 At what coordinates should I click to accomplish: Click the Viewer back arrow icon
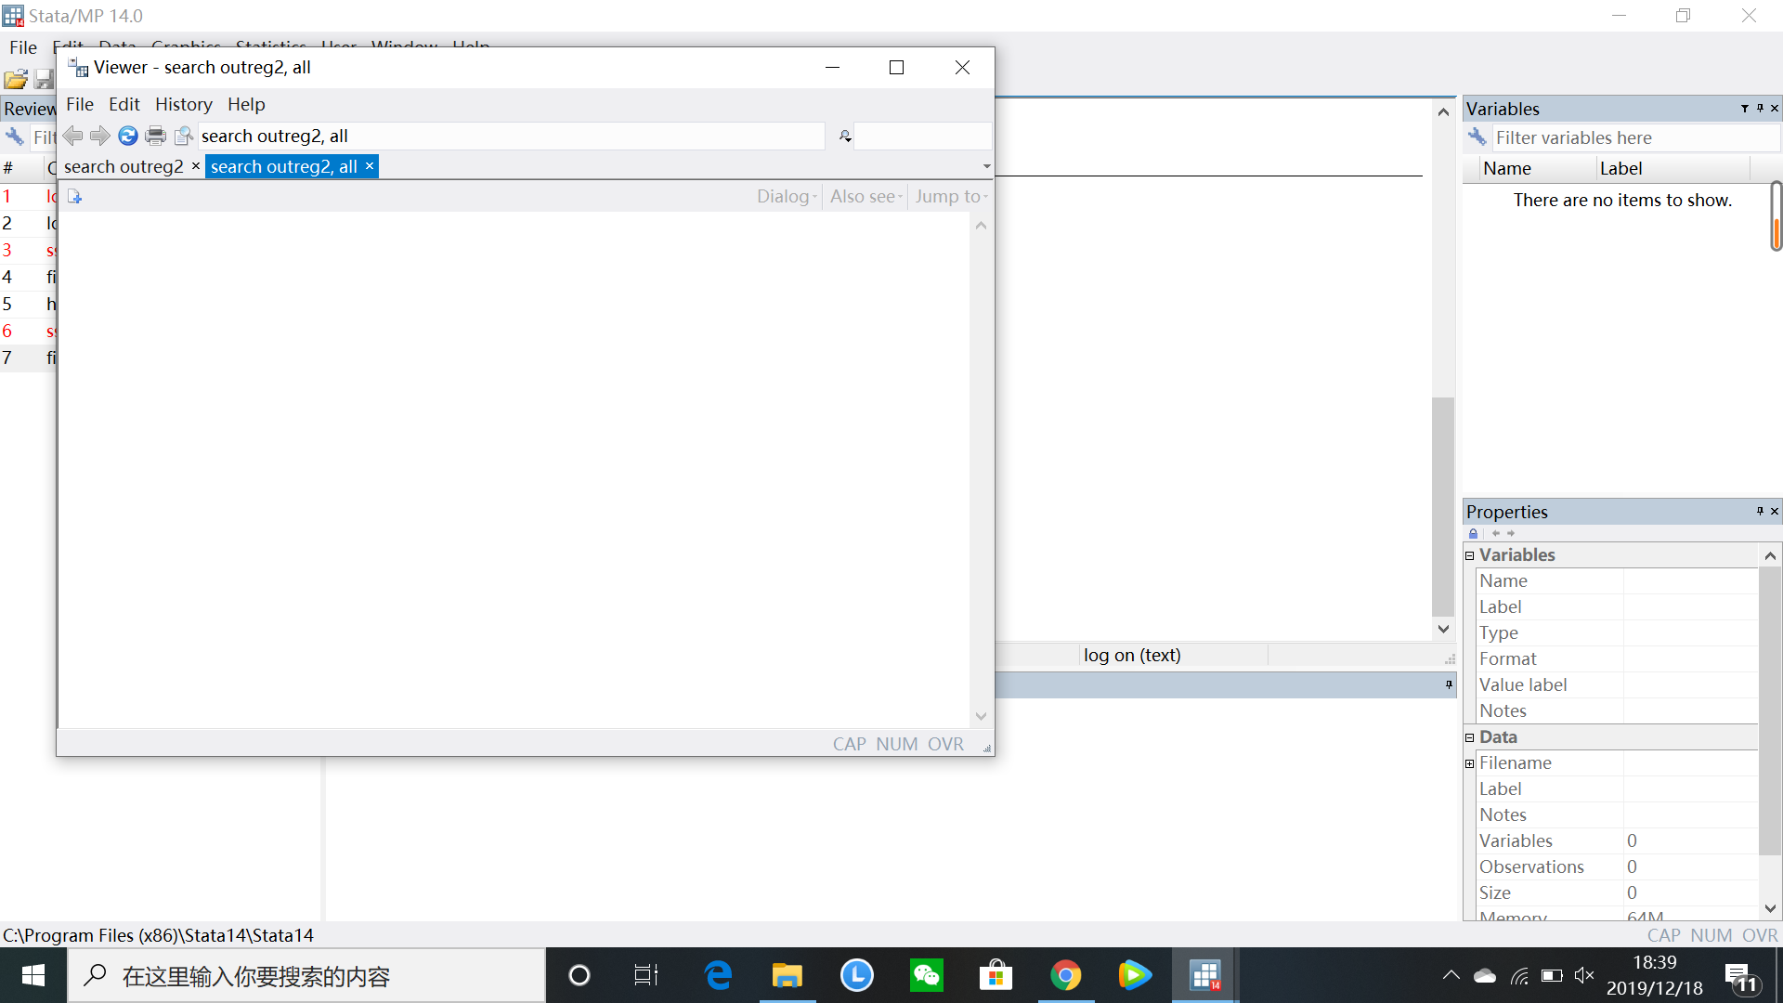[73, 137]
